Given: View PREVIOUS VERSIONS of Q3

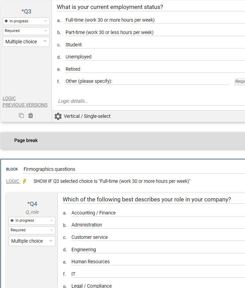Looking at the screenshot, I should [x=25, y=105].
